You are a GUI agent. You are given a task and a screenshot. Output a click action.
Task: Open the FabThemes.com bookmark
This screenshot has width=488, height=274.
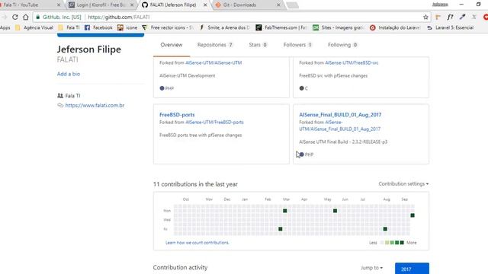(281, 27)
